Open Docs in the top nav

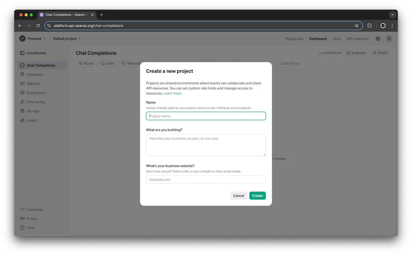click(x=337, y=39)
